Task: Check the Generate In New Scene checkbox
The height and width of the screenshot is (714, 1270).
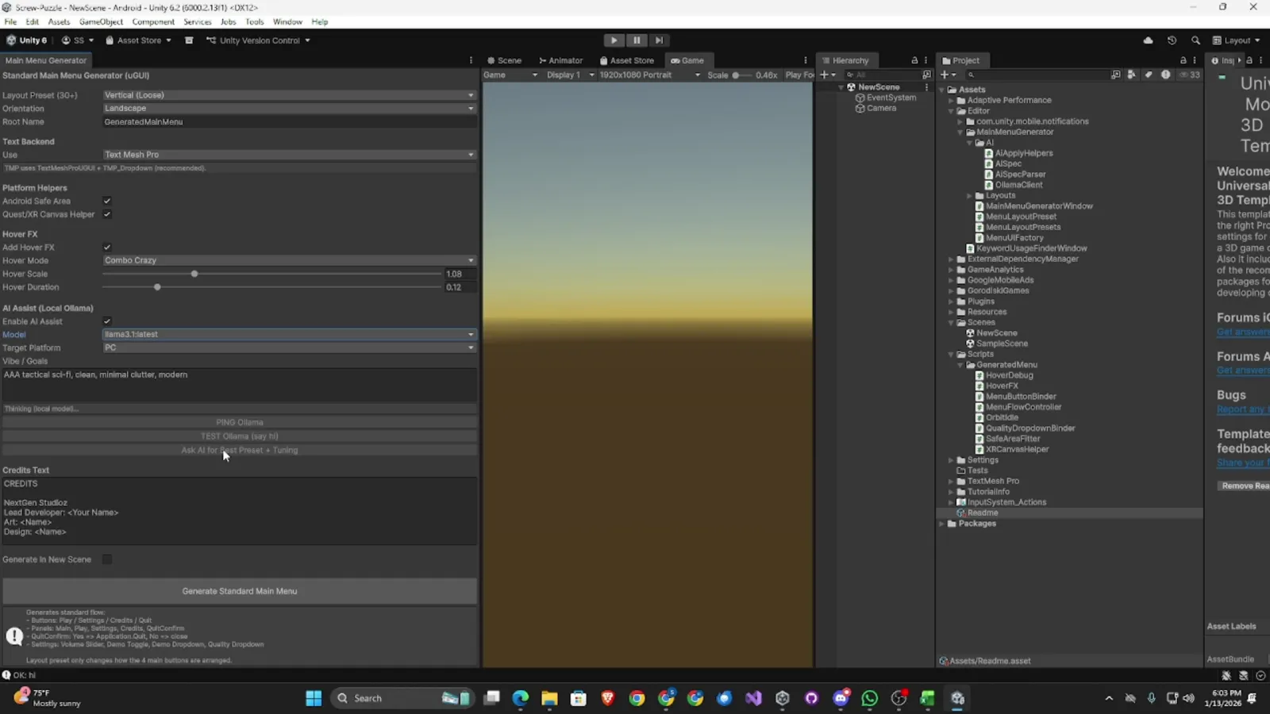Action: [x=107, y=559]
